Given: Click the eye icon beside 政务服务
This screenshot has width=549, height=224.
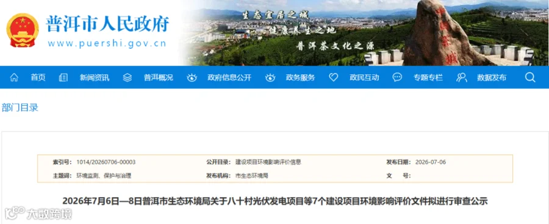Looking at the screenshot, I should 270,77.
